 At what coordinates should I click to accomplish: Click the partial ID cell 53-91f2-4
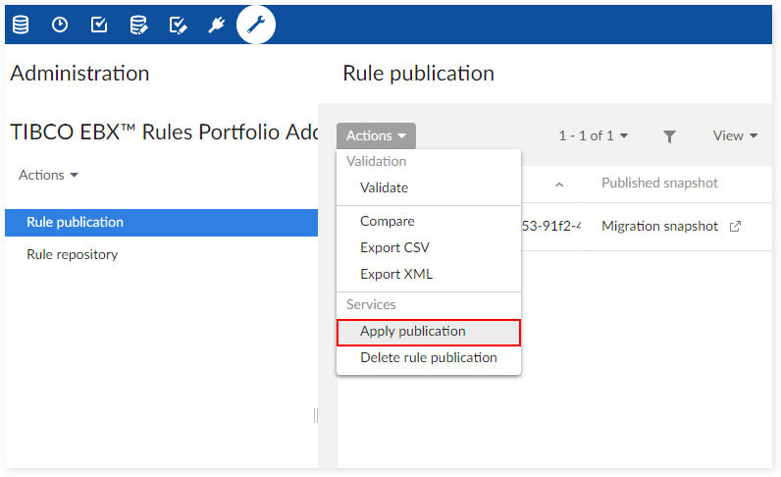click(x=551, y=227)
